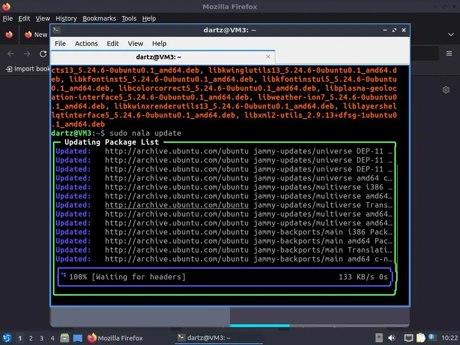Click the cyan progress bar below the terminal
Image resolution: width=460 pixels, height=345 pixels.
[260, 326]
